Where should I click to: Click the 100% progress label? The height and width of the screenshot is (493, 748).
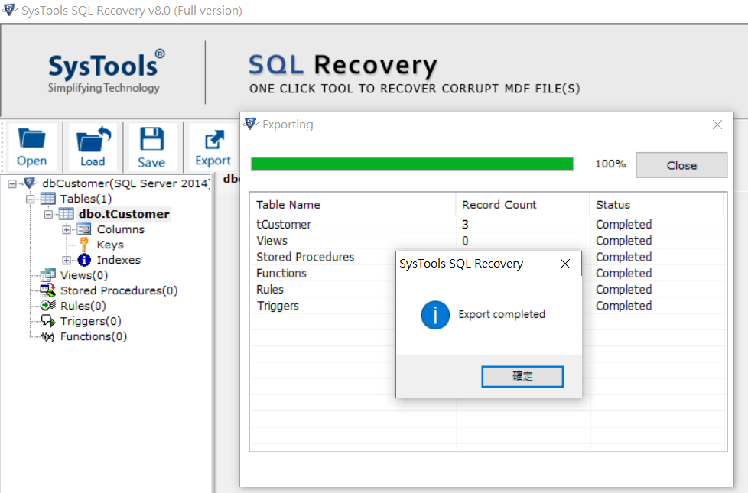click(610, 164)
